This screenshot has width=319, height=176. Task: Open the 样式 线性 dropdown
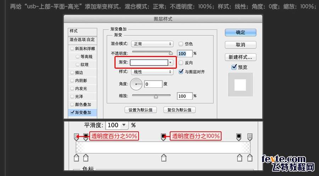pos(152,72)
